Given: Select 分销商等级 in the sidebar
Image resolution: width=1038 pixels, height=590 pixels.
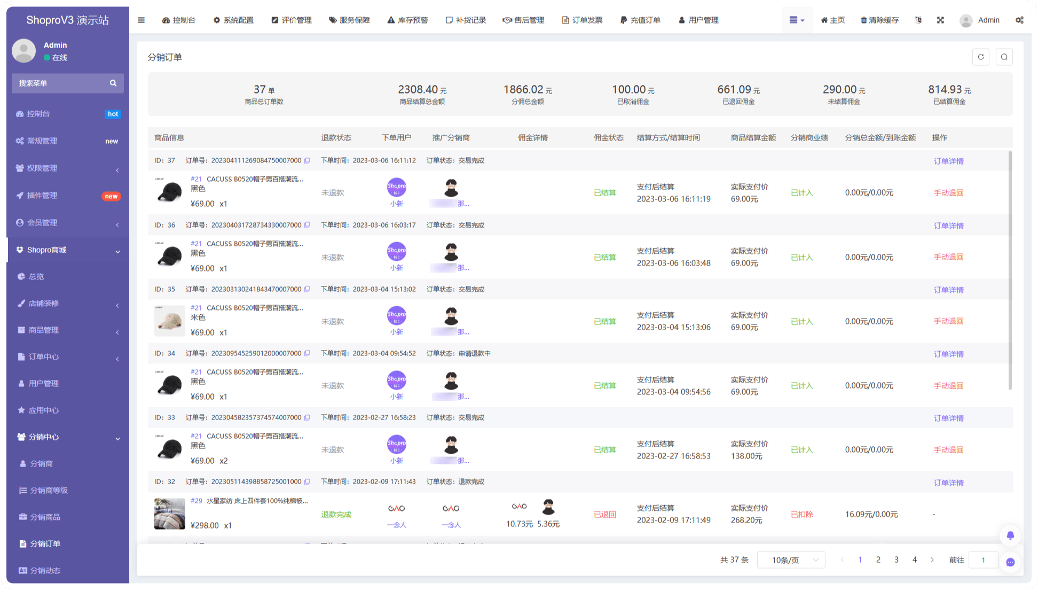Looking at the screenshot, I should click(x=49, y=491).
